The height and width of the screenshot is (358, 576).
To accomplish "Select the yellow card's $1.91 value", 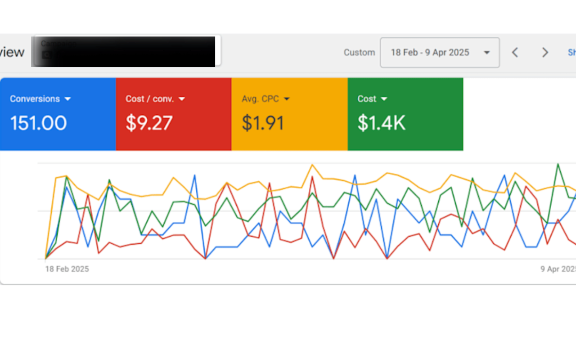I will pos(263,123).
